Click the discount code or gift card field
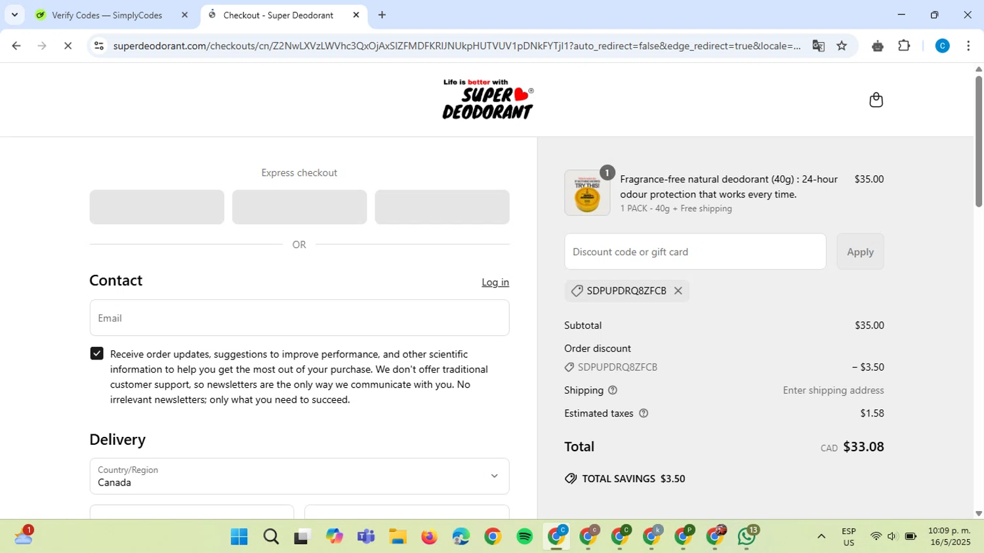The image size is (984, 553). pos(695,252)
